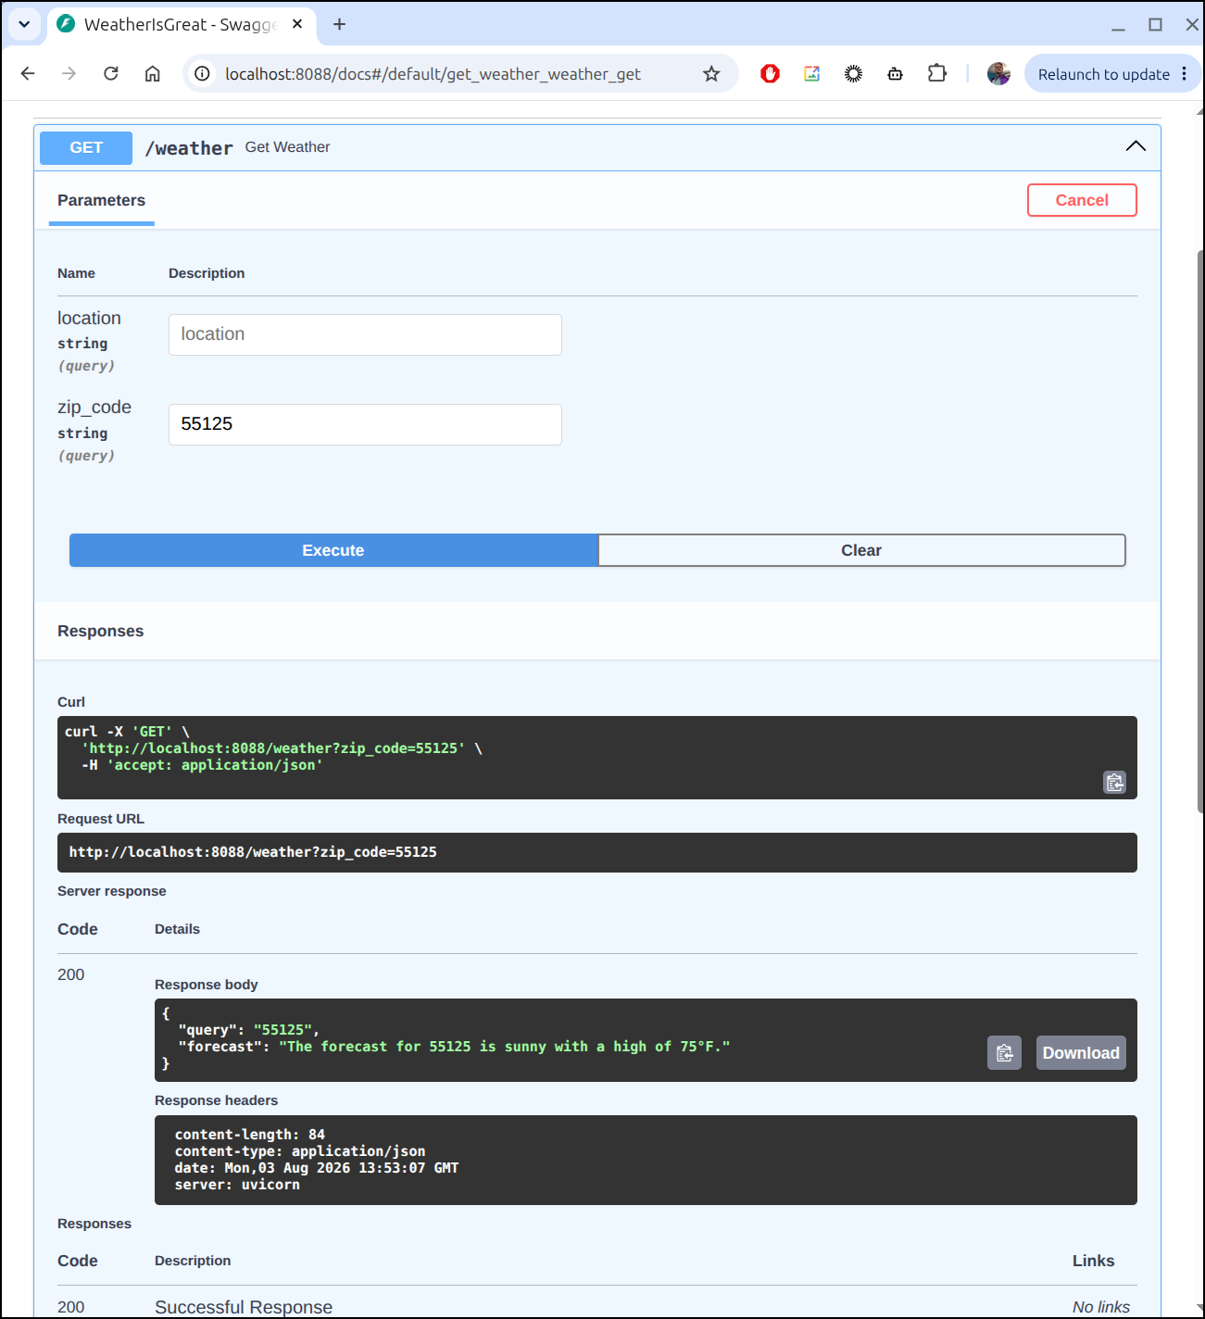This screenshot has width=1205, height=1319.
Task: Open the spiky sun extension icon
Action: point(854,73)
